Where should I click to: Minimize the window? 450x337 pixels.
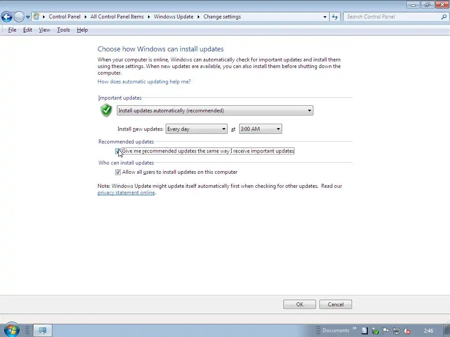coord(413,5)
